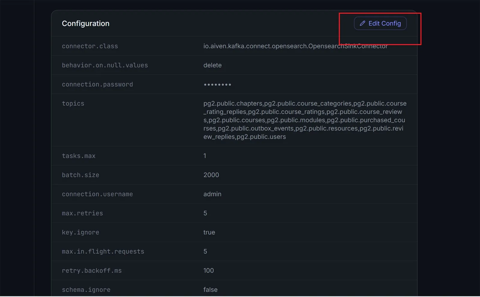Select the max.in.flight.requests value 5
This screenshot has width=480, height=297.
pyautogui.click(x=205, y=251)
